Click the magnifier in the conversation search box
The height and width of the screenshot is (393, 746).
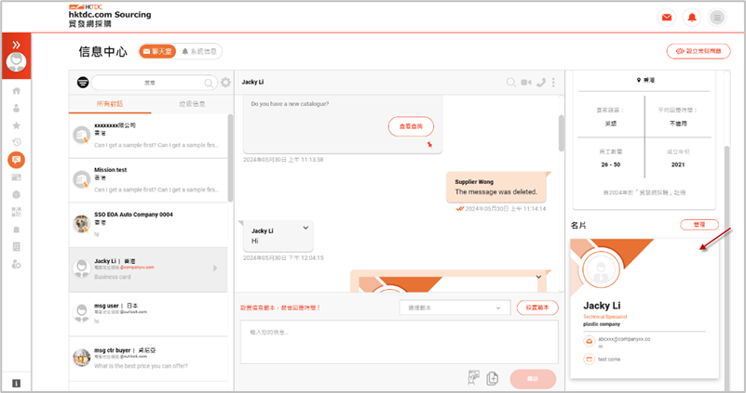point(209,83)
